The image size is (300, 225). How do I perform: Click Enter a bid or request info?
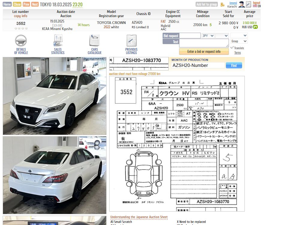point(204,52)
